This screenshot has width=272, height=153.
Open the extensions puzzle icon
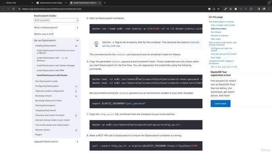[251, 9]
